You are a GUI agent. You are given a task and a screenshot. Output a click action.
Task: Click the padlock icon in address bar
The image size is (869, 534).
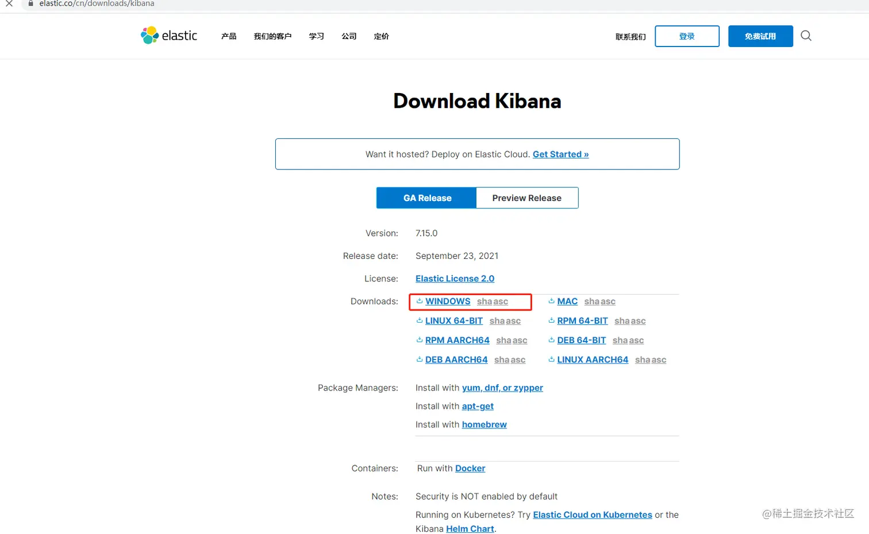30,3
